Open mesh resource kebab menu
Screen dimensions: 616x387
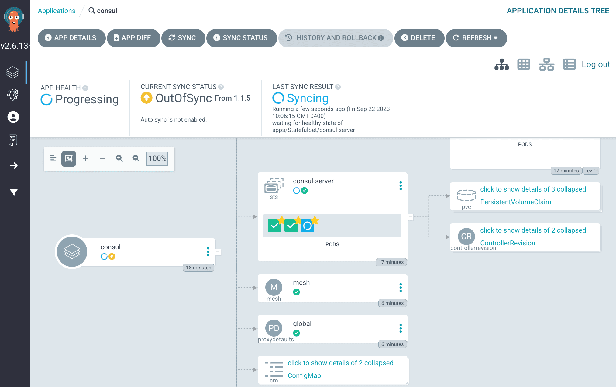pyautogui.click(x=400, y=288)
